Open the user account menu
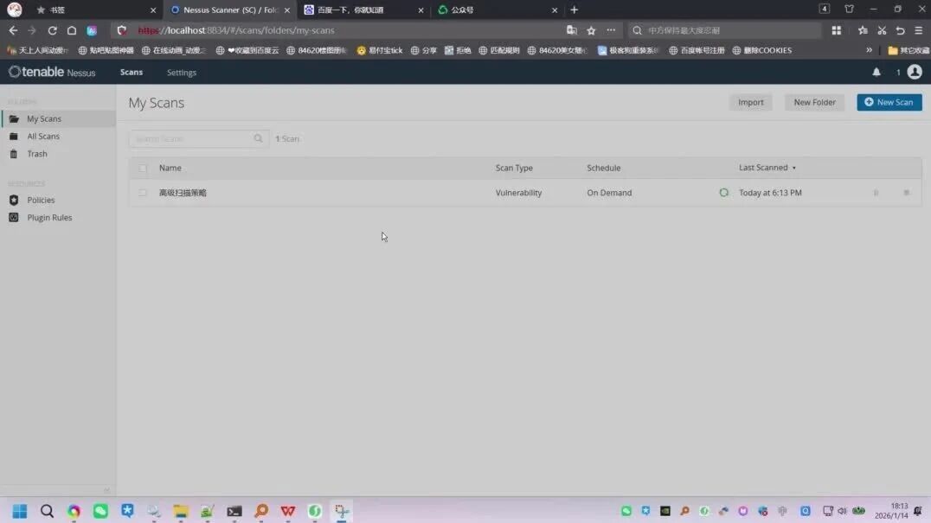 pyautogui.click(x=915, y=72)
